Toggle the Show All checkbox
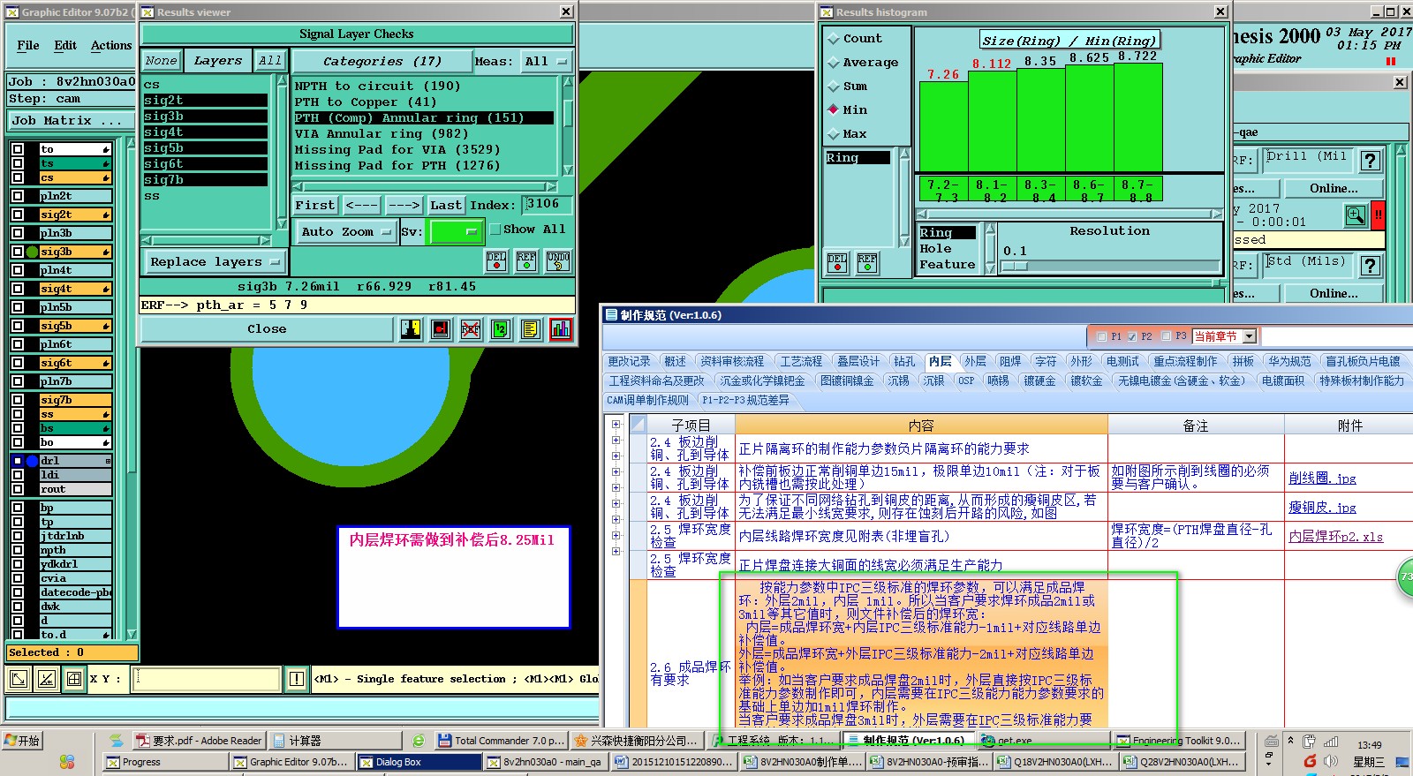 (x=495, y=230)
